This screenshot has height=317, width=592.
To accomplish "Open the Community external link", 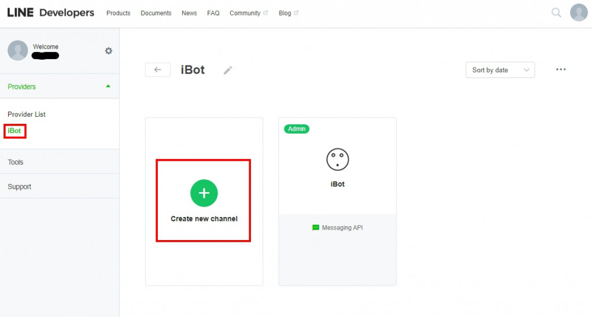I will point(249,13).
